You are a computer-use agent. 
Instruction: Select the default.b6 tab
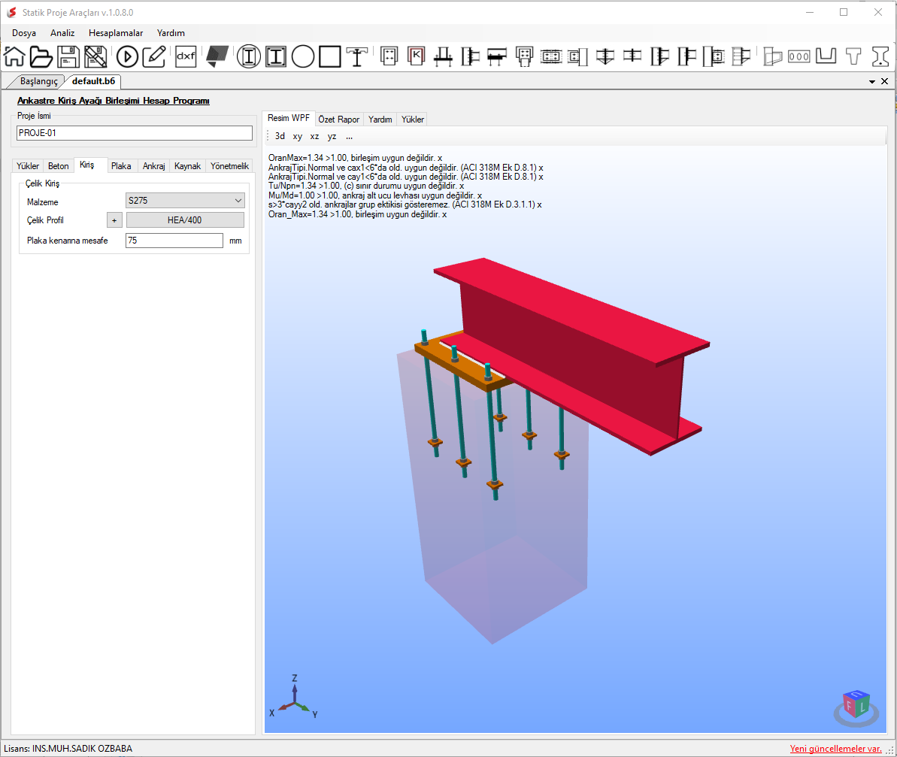94,81
